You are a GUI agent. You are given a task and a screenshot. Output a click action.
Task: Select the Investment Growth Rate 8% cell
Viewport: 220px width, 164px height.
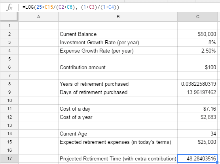(197, 42)
